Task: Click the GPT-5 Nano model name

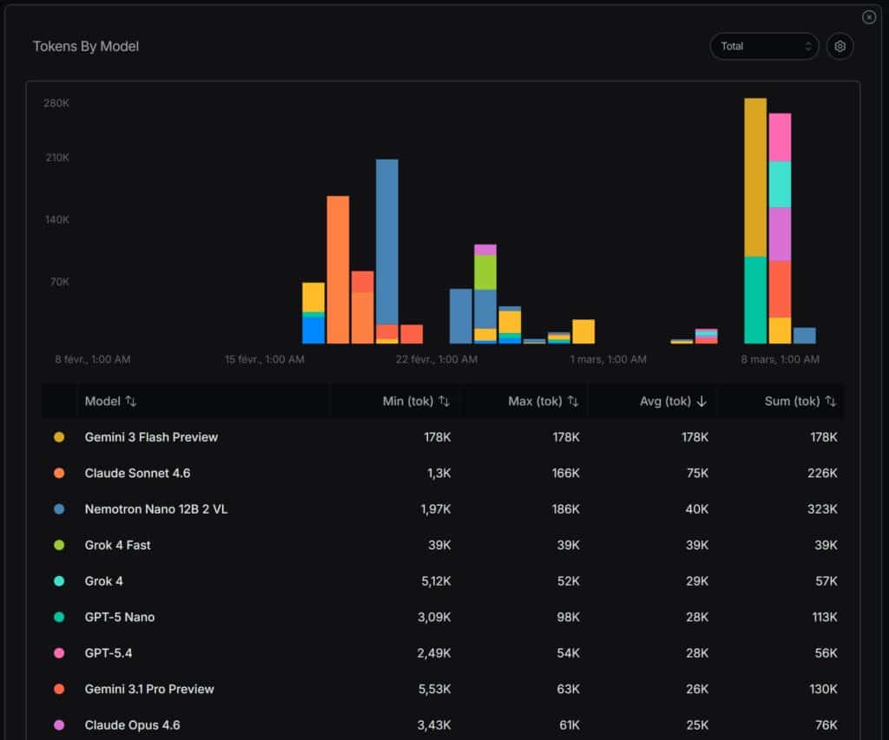Action: click(121, 617)
